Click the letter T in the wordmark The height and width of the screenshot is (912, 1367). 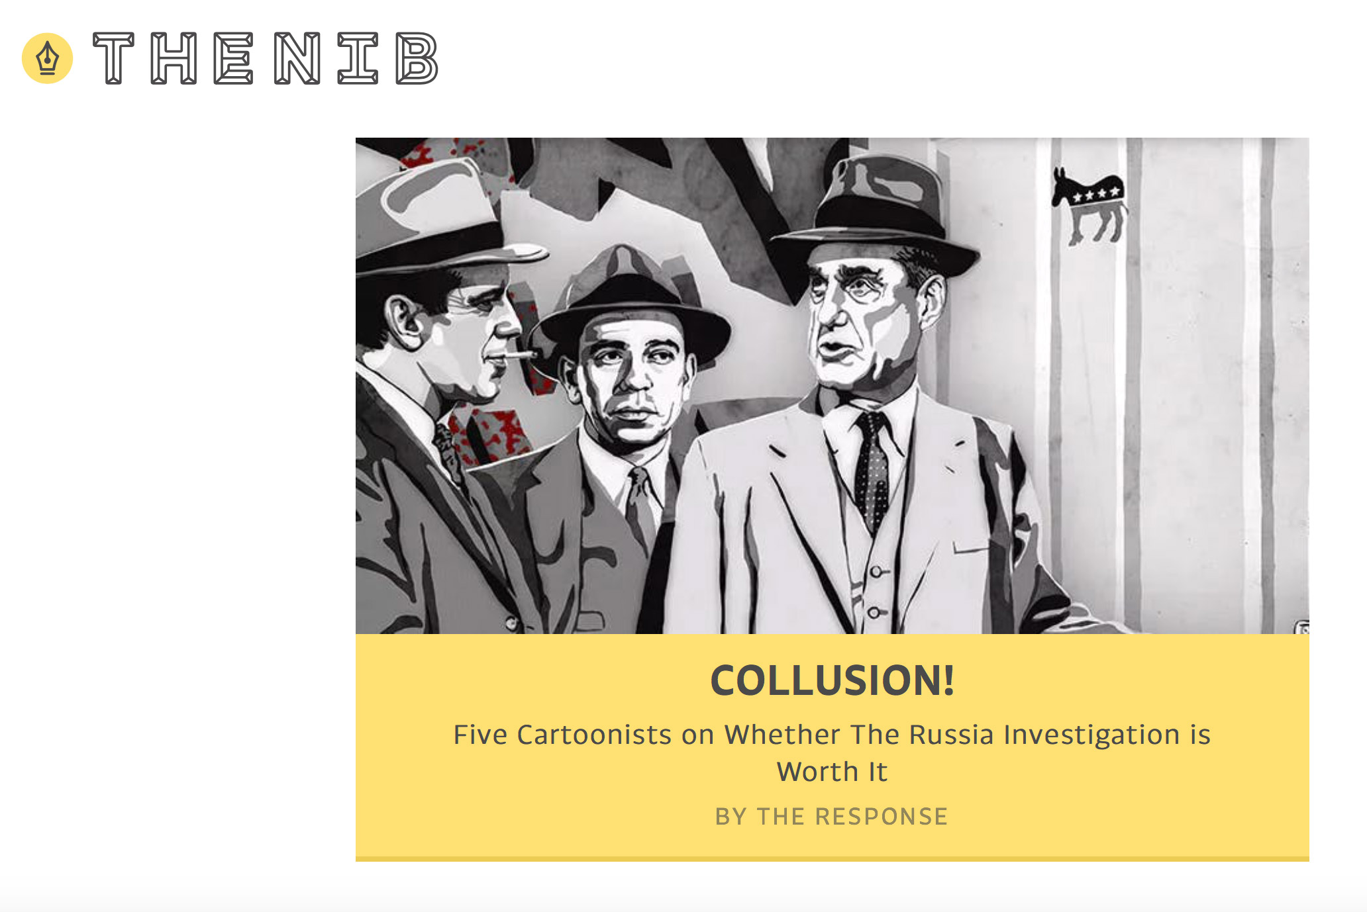(x=114, y=58)
